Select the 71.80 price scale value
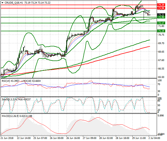Image resolution: width=167 pixels, height=141 pixels. (161, 26)
